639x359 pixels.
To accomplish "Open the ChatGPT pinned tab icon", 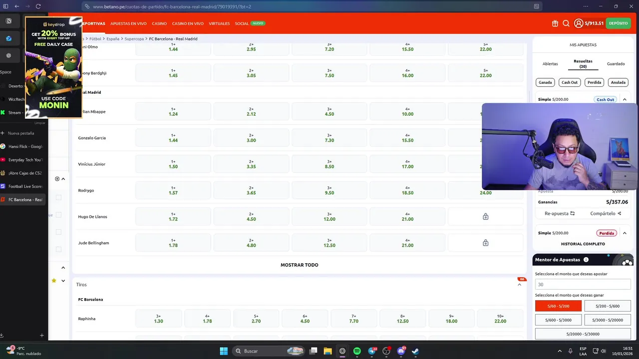I will click(x=8, y=55).
